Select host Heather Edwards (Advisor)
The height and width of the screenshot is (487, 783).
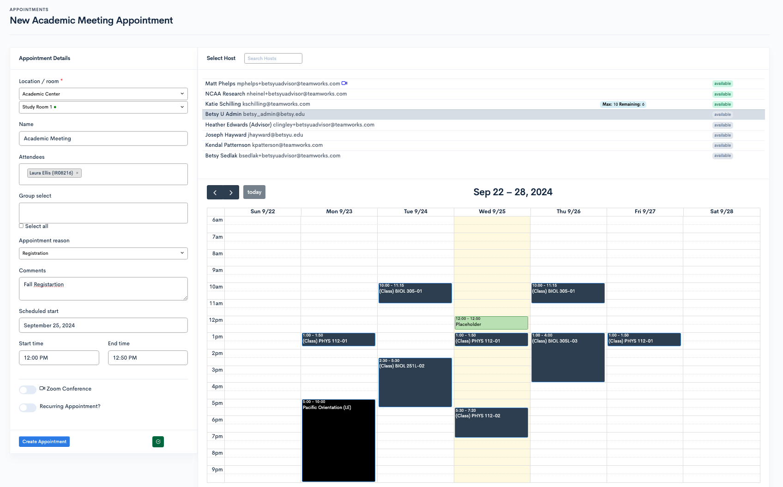483,125
